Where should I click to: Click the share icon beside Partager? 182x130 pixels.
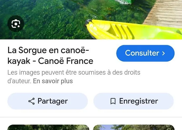click(31, 101)
